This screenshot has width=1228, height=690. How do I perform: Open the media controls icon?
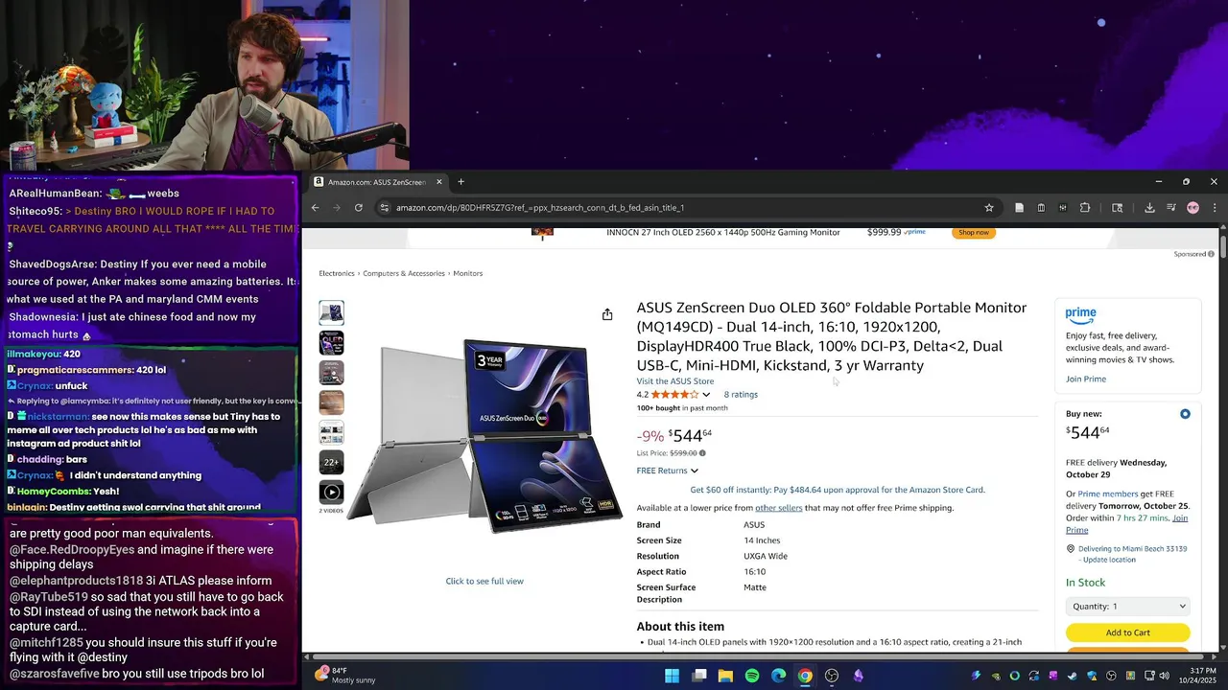click(1171, 208)
